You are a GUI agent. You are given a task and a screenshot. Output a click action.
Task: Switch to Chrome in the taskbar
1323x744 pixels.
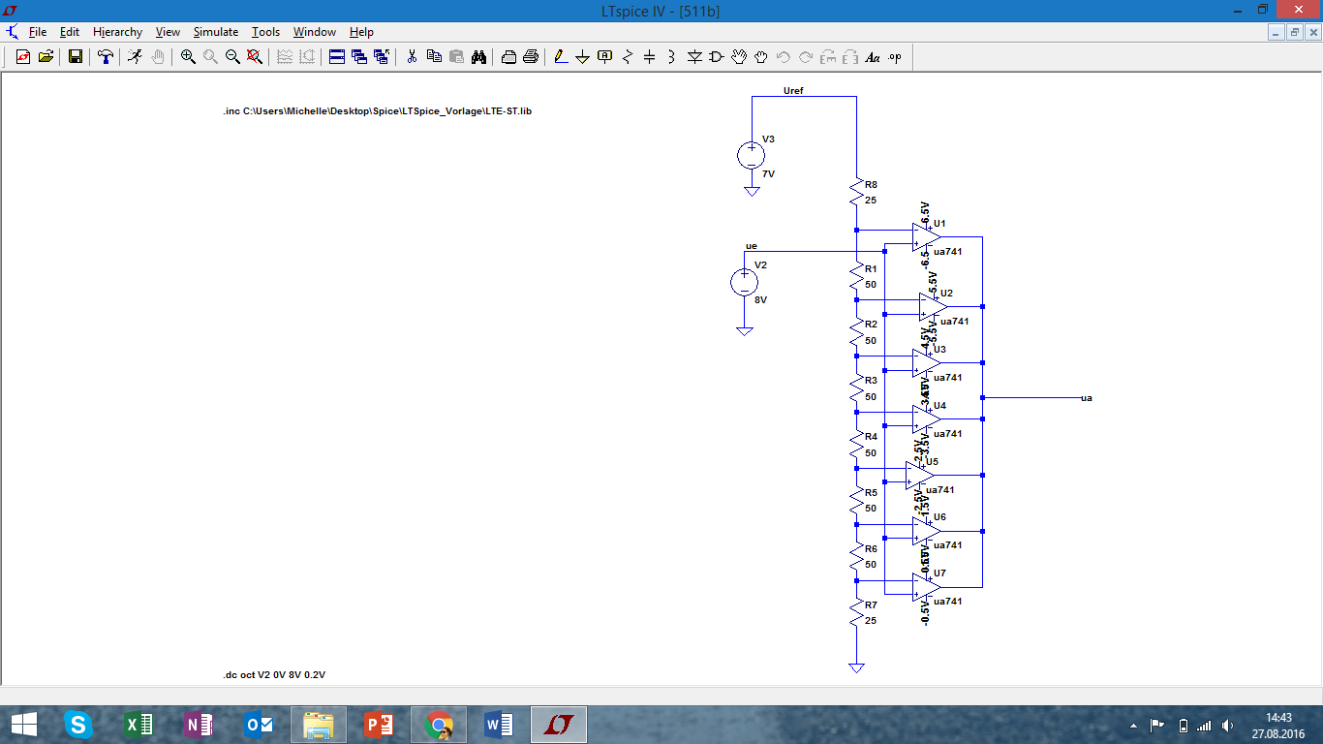point(439,724)
